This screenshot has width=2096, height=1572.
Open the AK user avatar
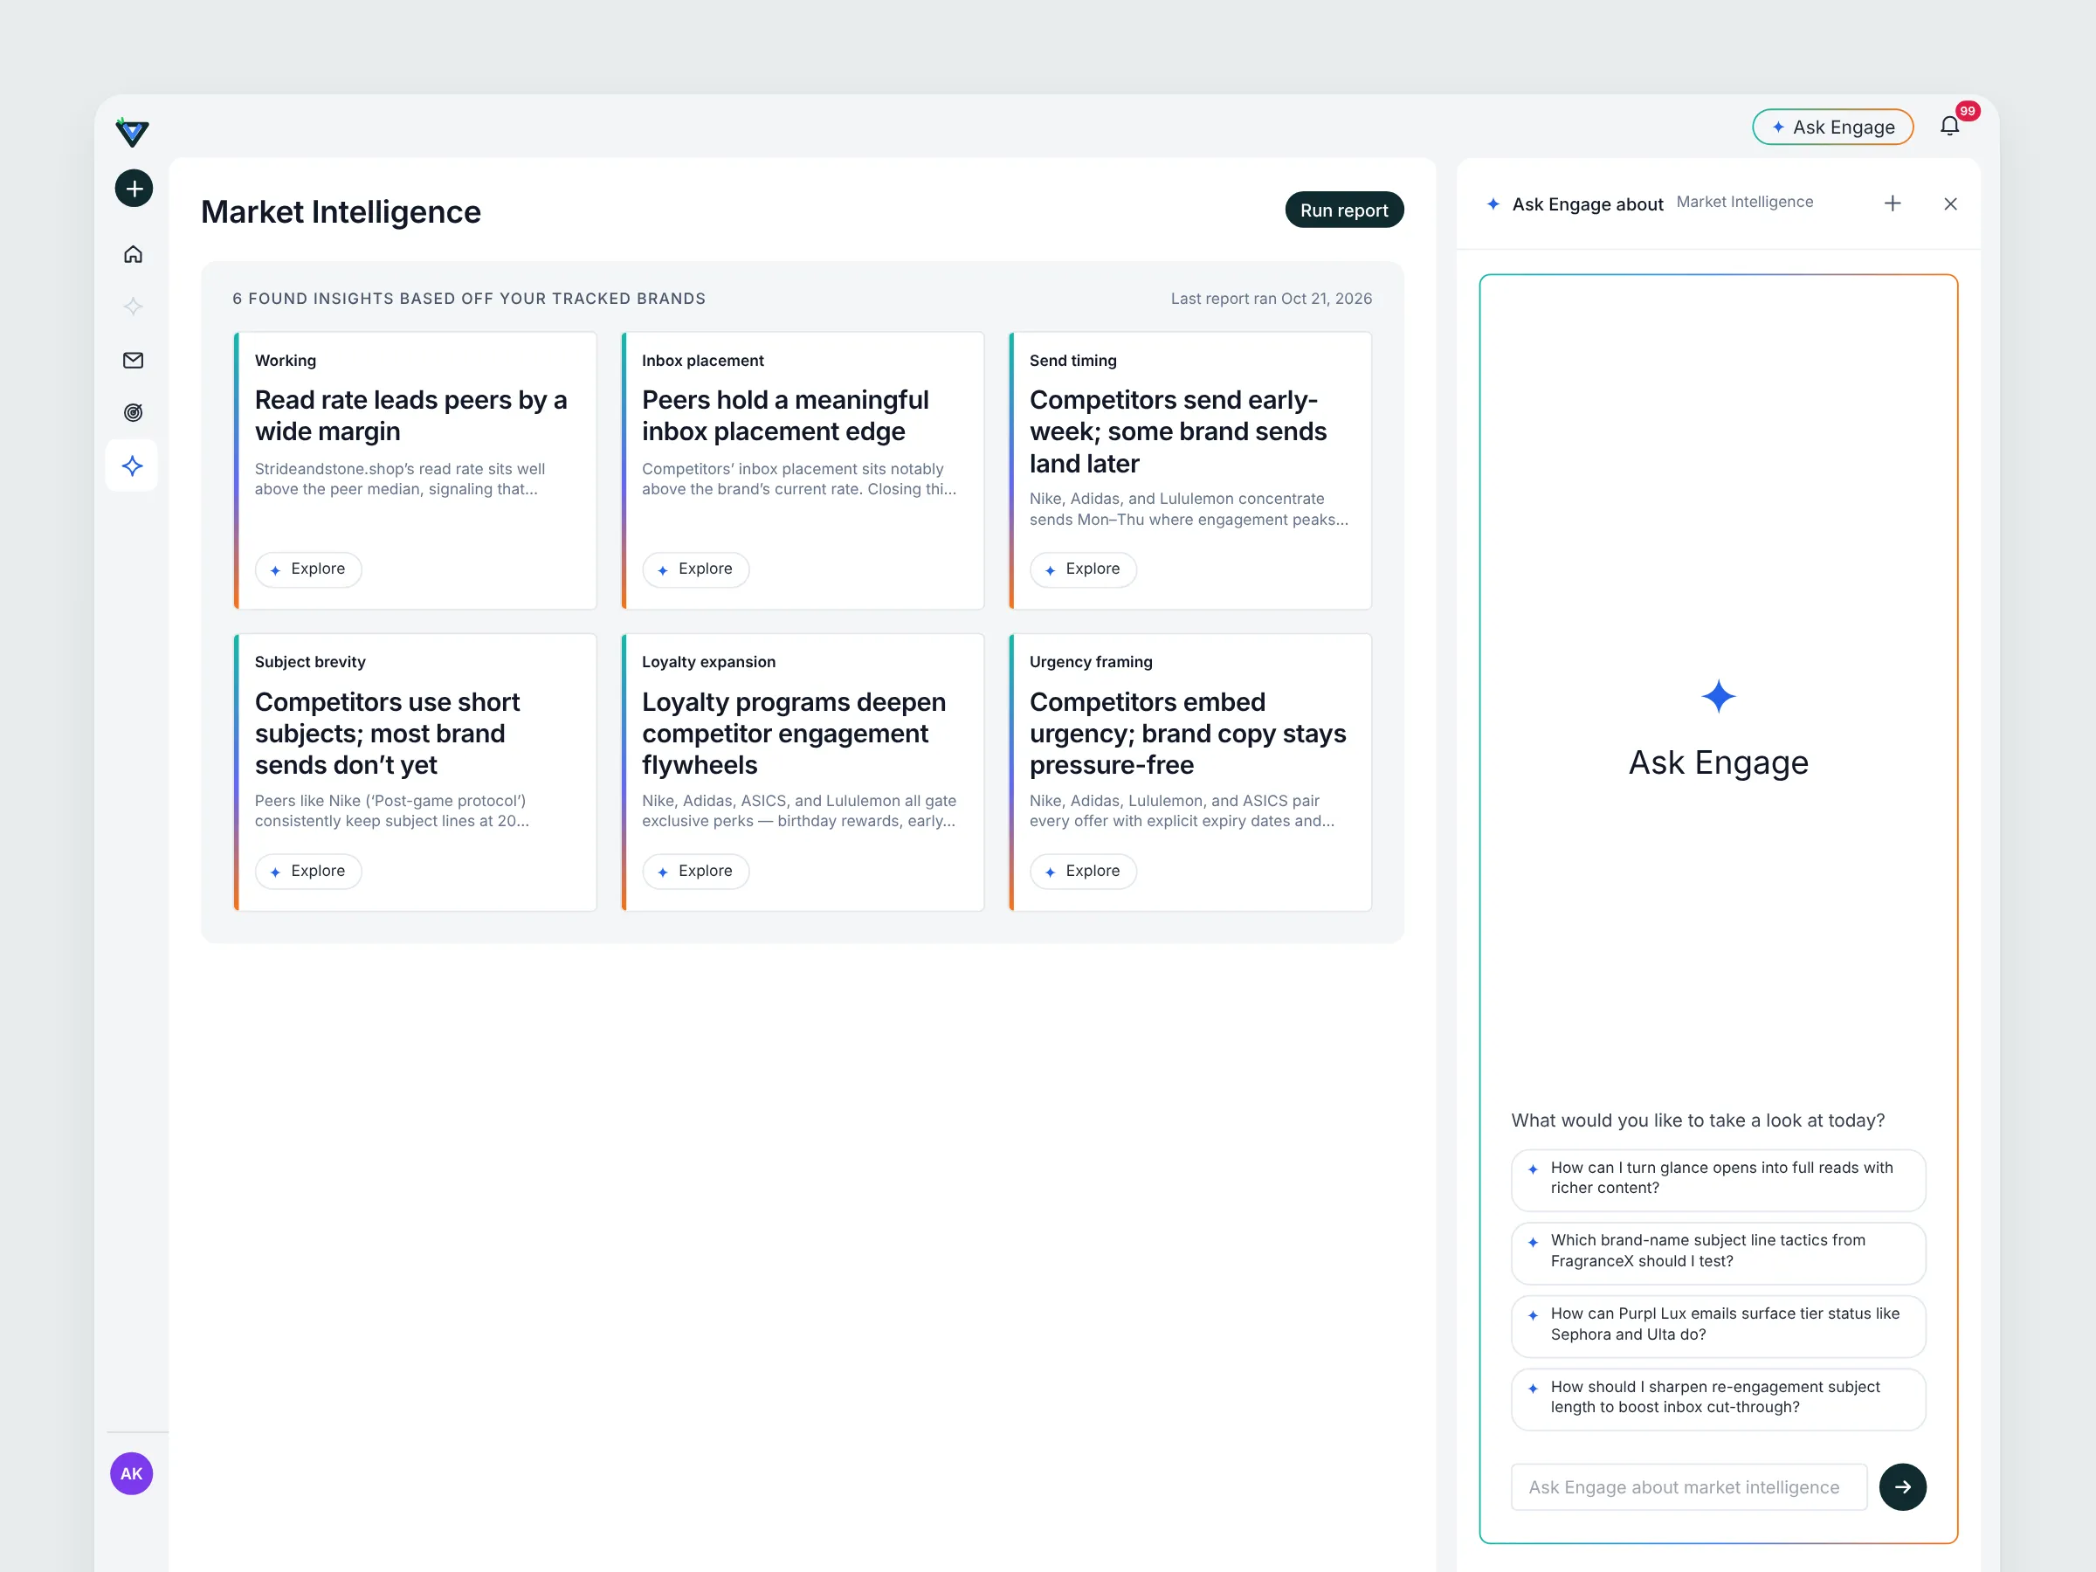pyautogui.click(x=132, y=1473)
